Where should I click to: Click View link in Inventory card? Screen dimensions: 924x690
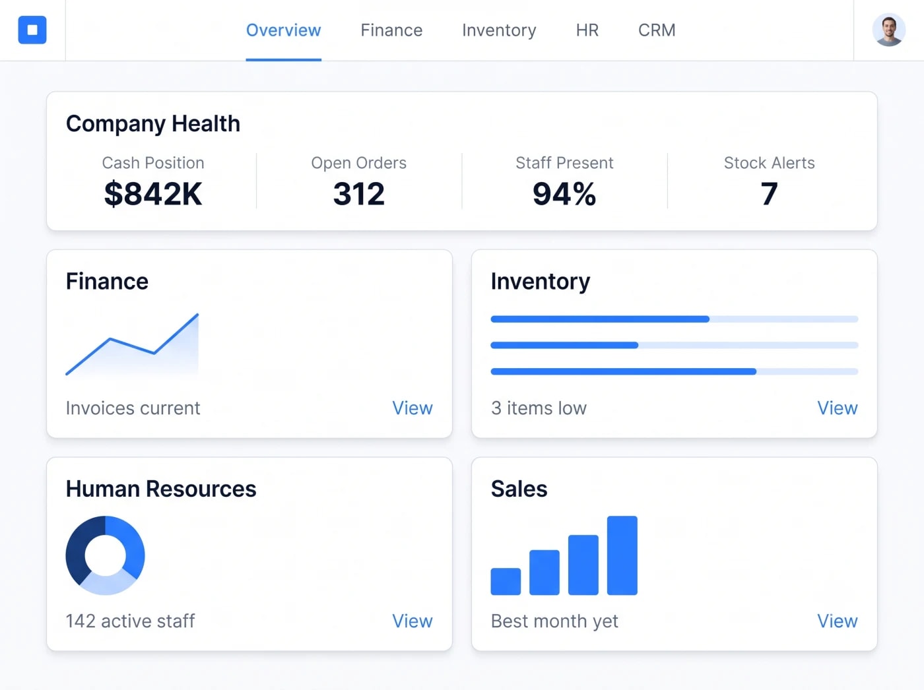point(838,408)
